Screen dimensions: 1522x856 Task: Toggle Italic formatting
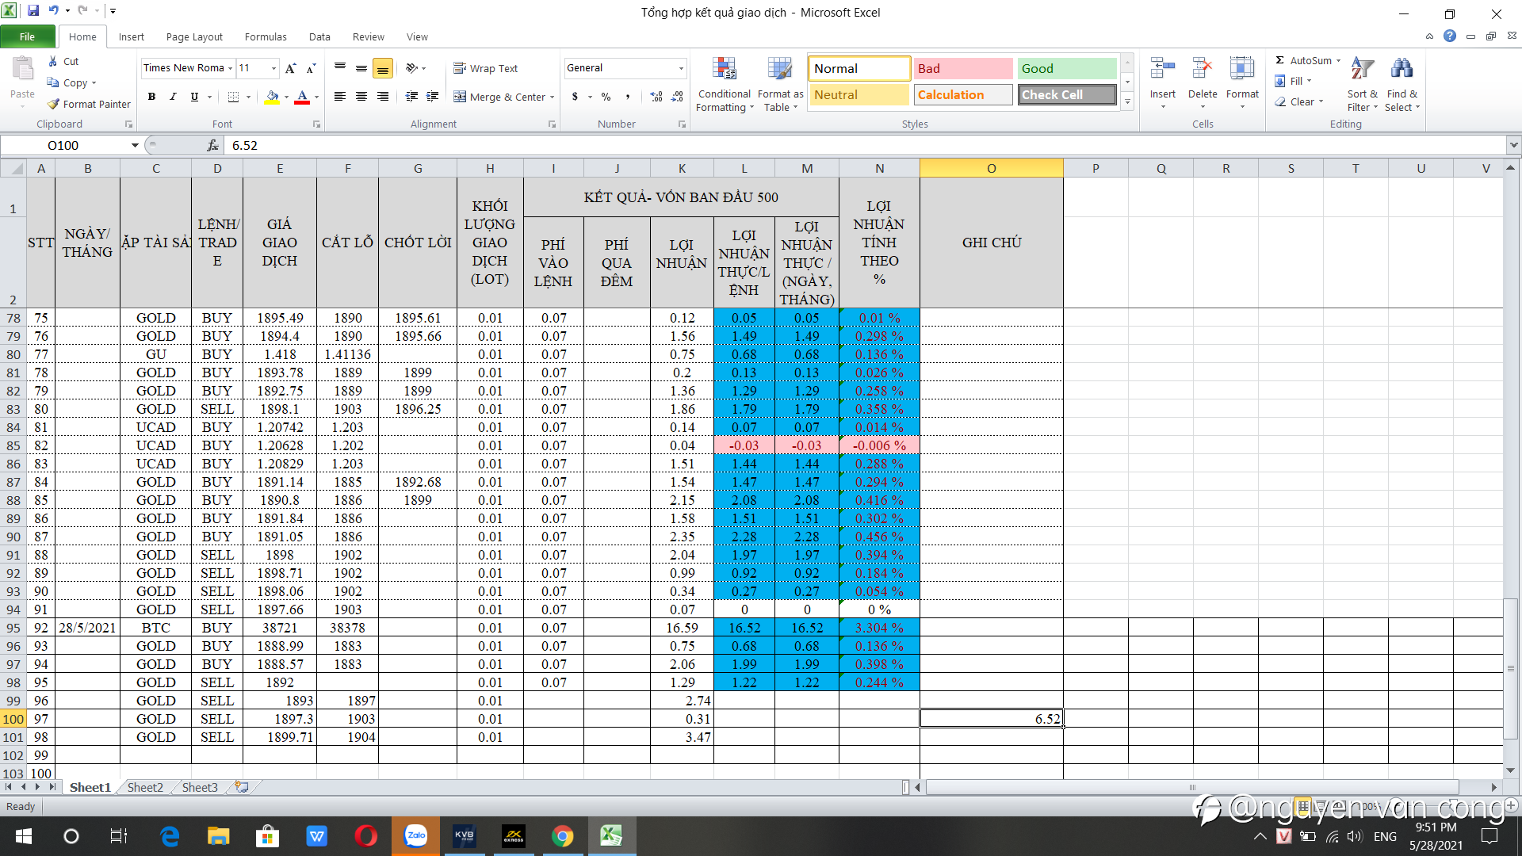tap(173, 97)
